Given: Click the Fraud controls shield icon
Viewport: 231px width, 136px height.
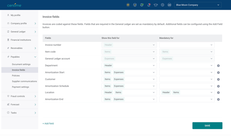Looking at the screenshot, I should click(x=8, y=96).
